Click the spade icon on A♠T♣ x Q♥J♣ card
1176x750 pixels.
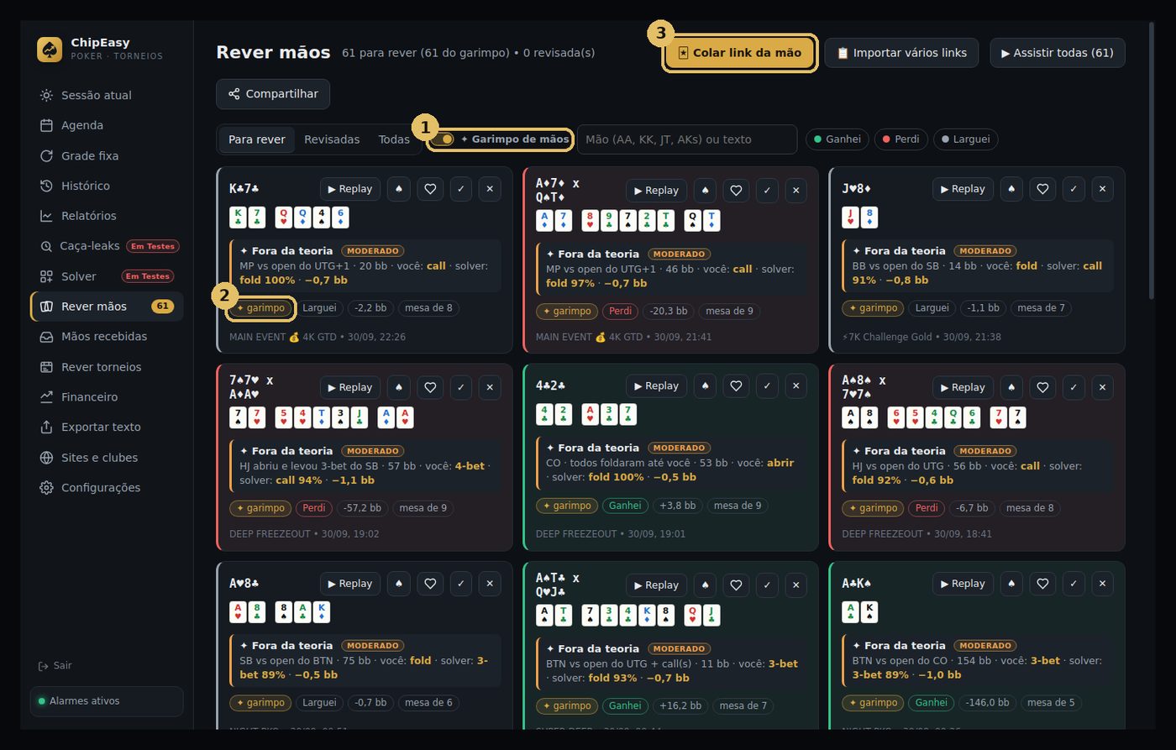(x=705, y=585)
